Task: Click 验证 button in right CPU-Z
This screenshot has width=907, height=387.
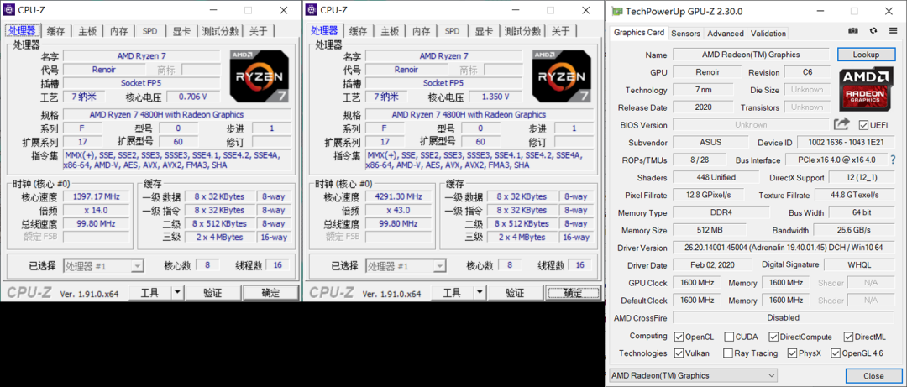Action: [515, 293]
